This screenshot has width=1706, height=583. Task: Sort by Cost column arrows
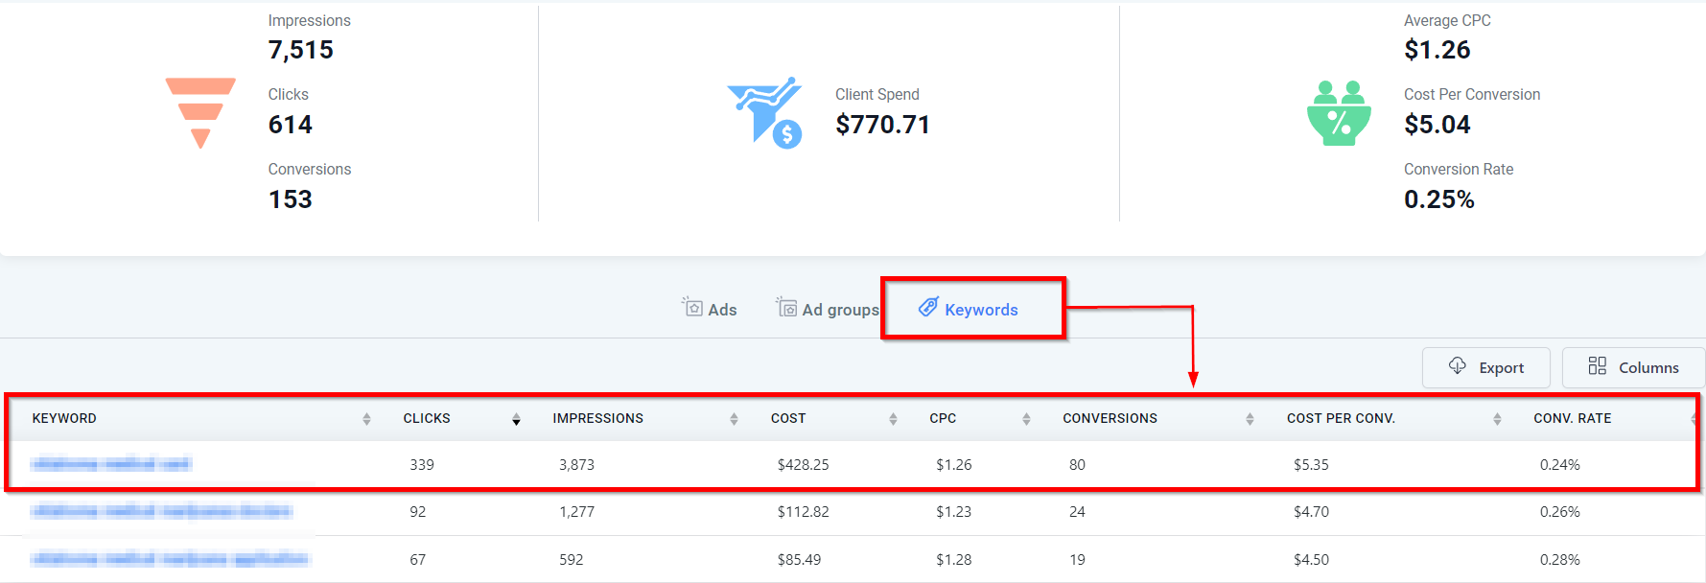point(893,419)
